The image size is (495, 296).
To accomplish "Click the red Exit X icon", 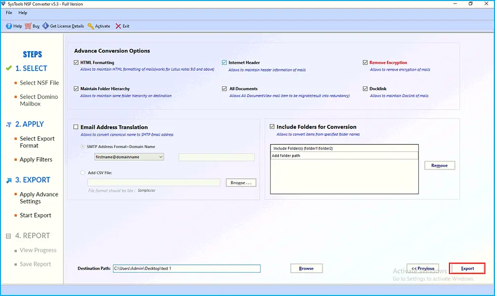I will (118, 26).
